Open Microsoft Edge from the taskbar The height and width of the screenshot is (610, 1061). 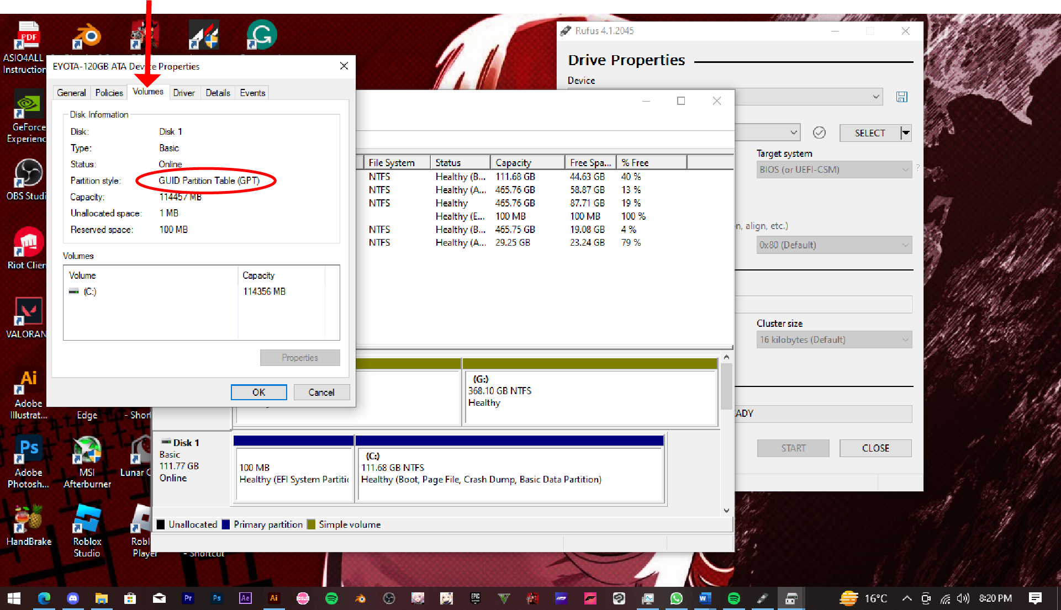point(44,598)
